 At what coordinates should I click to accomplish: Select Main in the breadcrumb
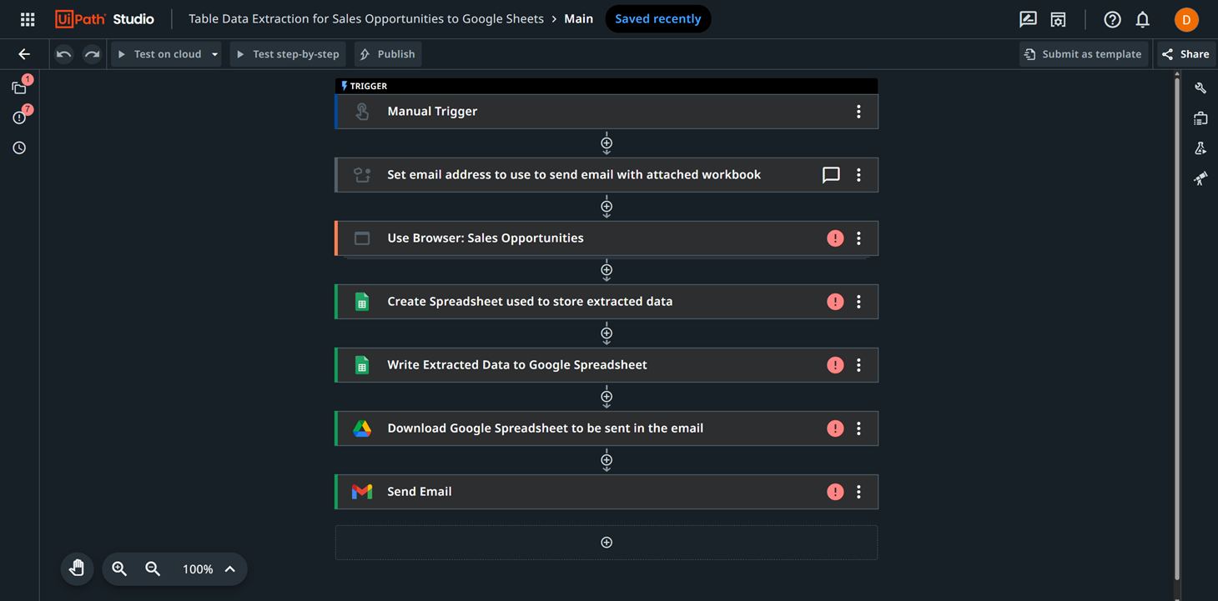579,18
